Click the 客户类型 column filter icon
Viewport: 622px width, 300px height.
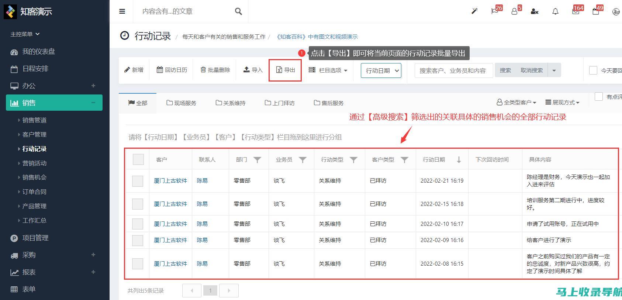pyautogui.click(x=404, y=160)
